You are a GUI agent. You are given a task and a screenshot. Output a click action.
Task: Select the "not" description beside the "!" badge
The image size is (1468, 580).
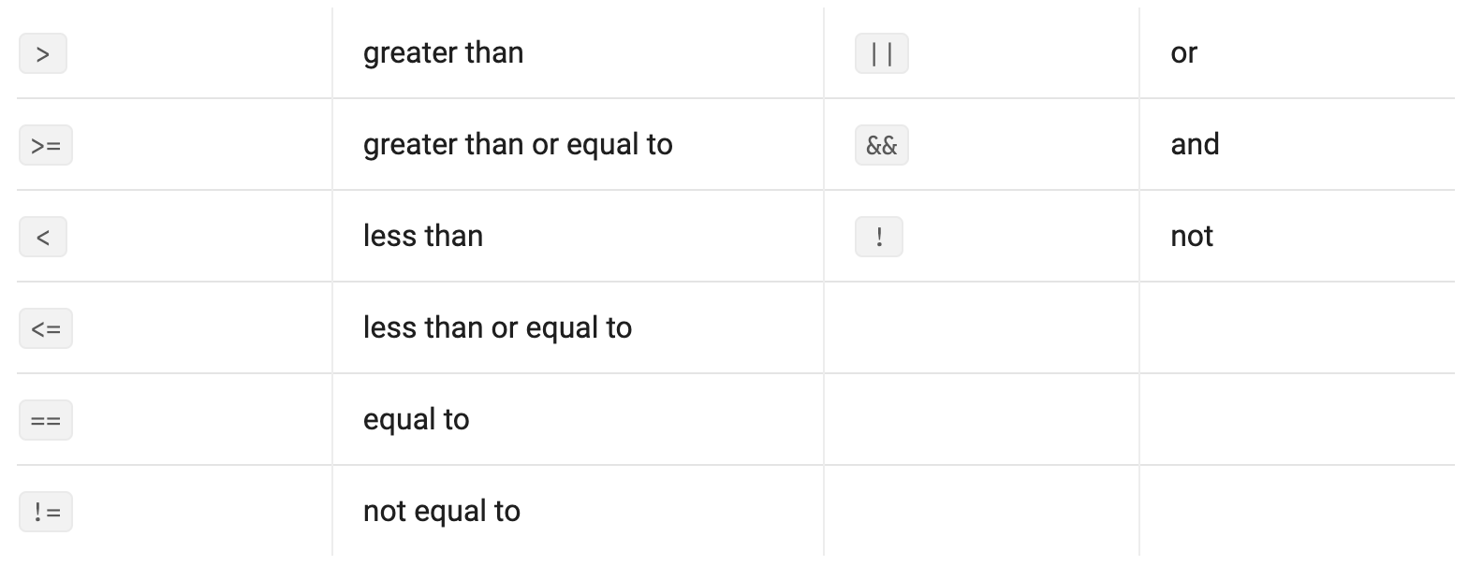1191,236
